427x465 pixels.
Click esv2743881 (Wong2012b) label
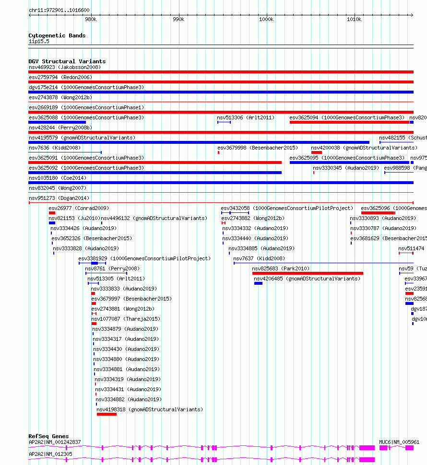(123, 309)
